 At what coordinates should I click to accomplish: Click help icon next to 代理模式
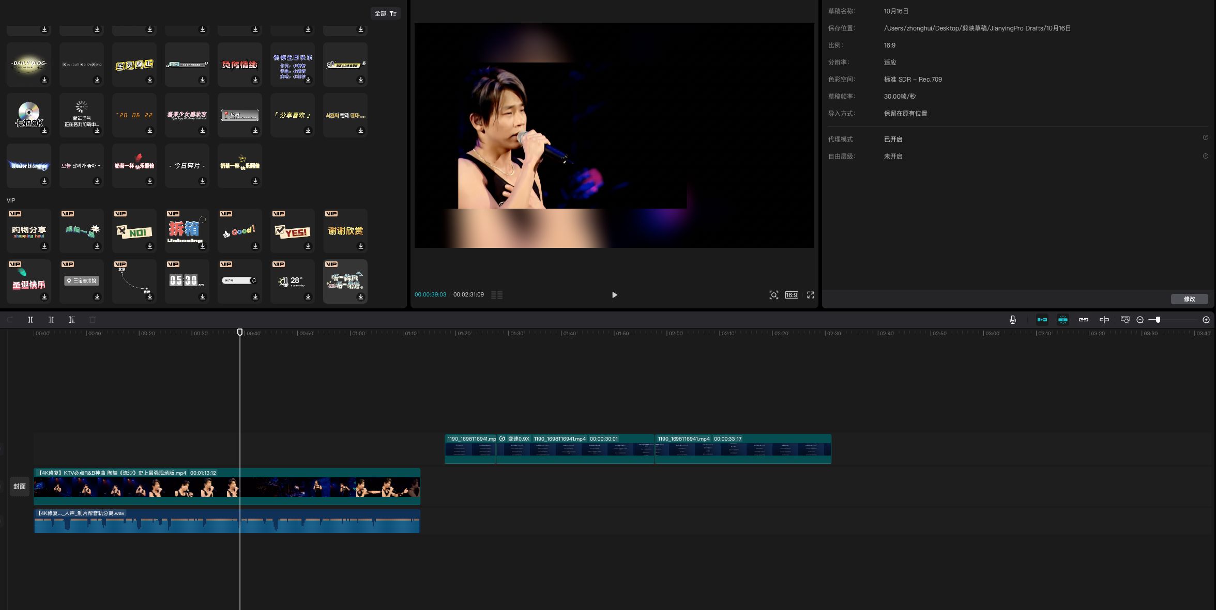coord(1206,137)
